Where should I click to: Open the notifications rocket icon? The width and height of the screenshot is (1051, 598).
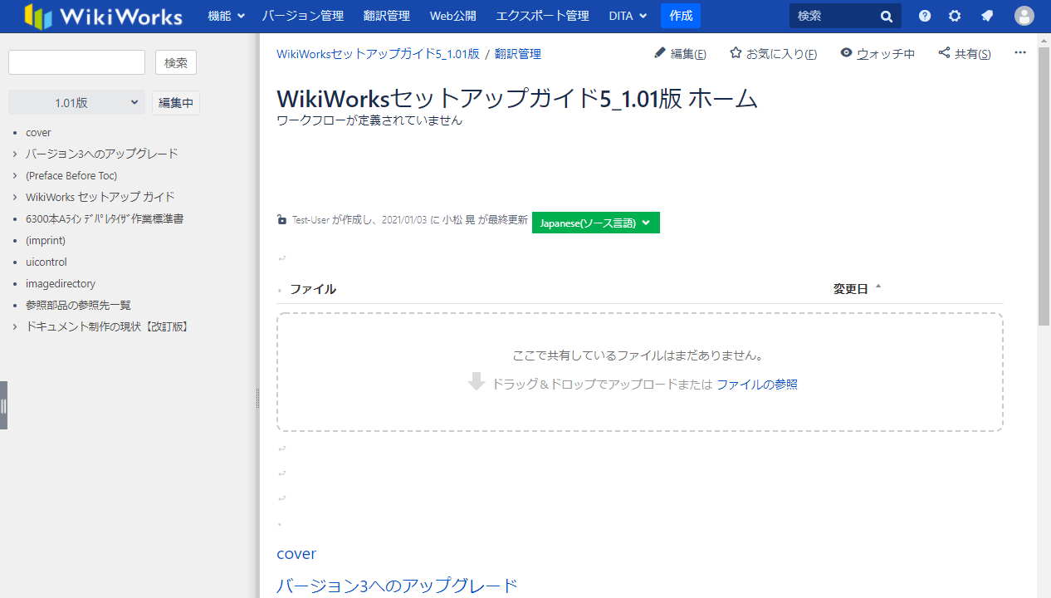(x=986, y=16)
